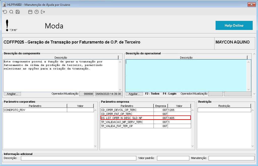Click the Empresa 007 cell of CD_OPER_DEVOL_OP_TERC

click(161, 110)
